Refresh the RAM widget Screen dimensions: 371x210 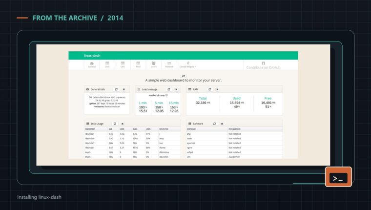pos(209,89)
